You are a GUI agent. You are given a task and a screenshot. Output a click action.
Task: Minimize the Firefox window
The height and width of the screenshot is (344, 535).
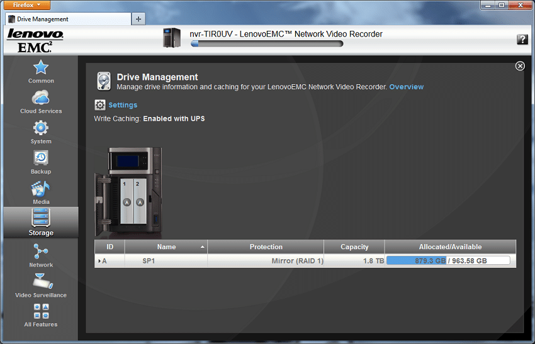pyautogui.click(x=488, y=5)
